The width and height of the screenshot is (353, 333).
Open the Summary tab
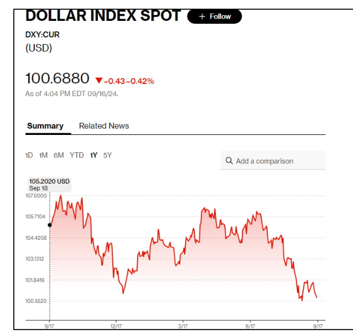tap(45, 126)
